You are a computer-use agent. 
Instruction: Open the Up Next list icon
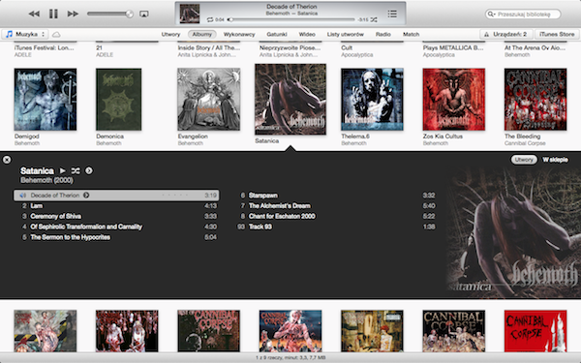pos(392,15)
